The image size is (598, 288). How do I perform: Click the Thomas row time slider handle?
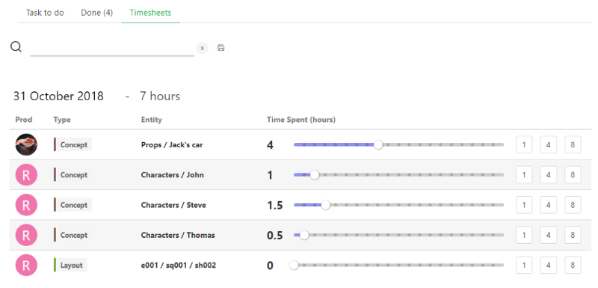pos(304,235)
